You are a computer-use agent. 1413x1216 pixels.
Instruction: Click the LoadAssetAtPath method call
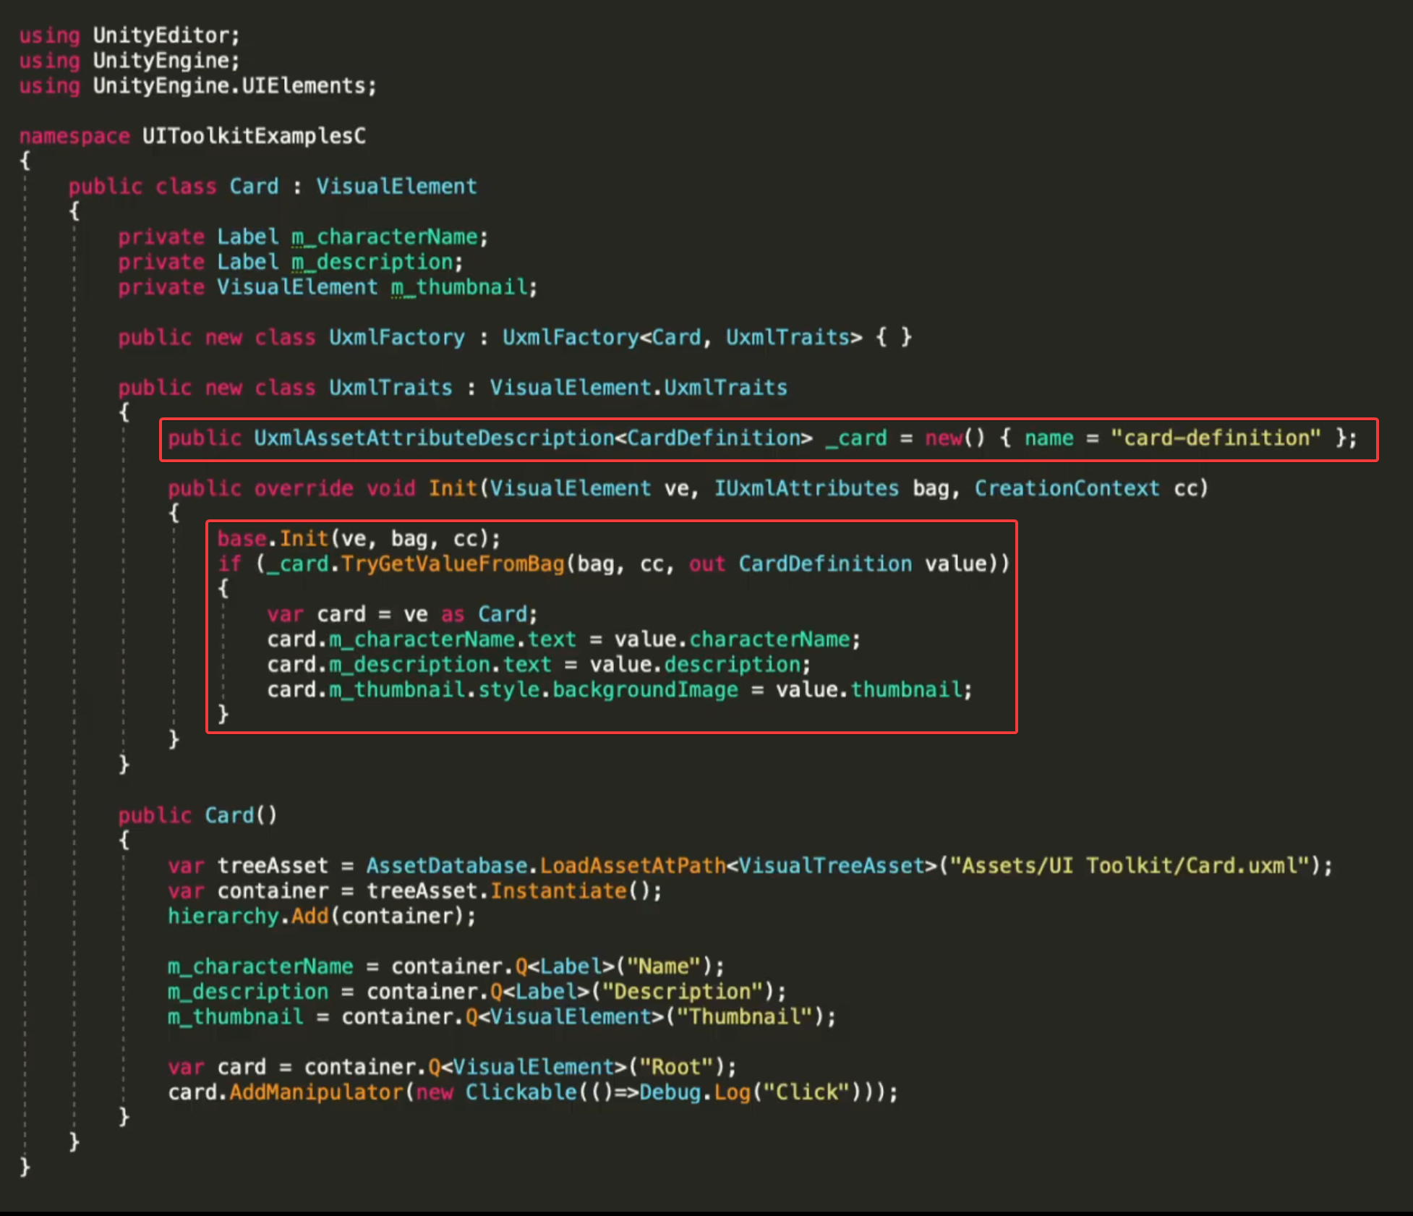coord(633,866)
